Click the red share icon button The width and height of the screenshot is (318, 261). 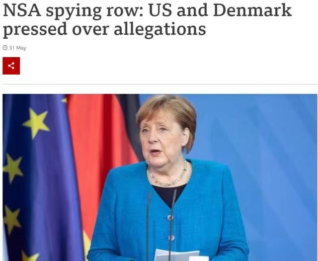pyautogui.click(x=11, y=66)
